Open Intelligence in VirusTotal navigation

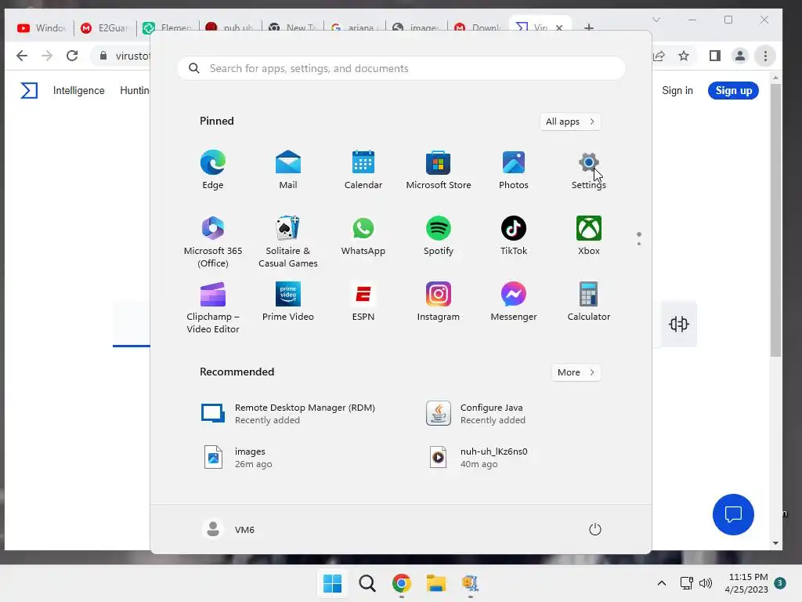pyautogui.click(x=79, y=91)
